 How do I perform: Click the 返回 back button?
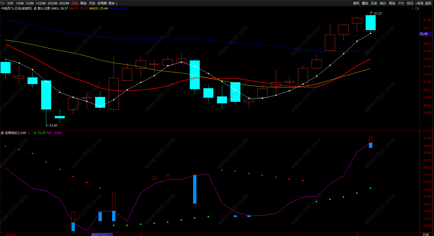[x=428, y=3]
